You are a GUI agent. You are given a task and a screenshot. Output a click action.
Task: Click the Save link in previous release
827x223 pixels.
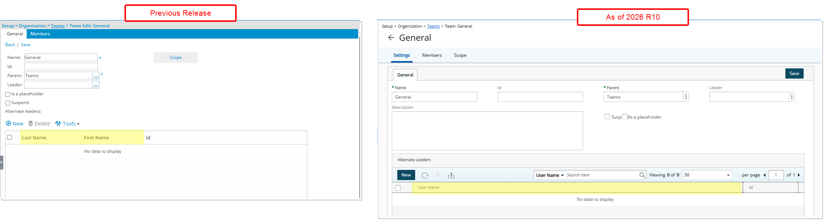[26, 45]
